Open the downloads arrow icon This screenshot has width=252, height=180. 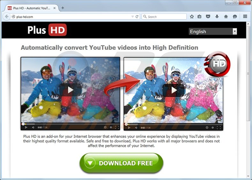217,16
